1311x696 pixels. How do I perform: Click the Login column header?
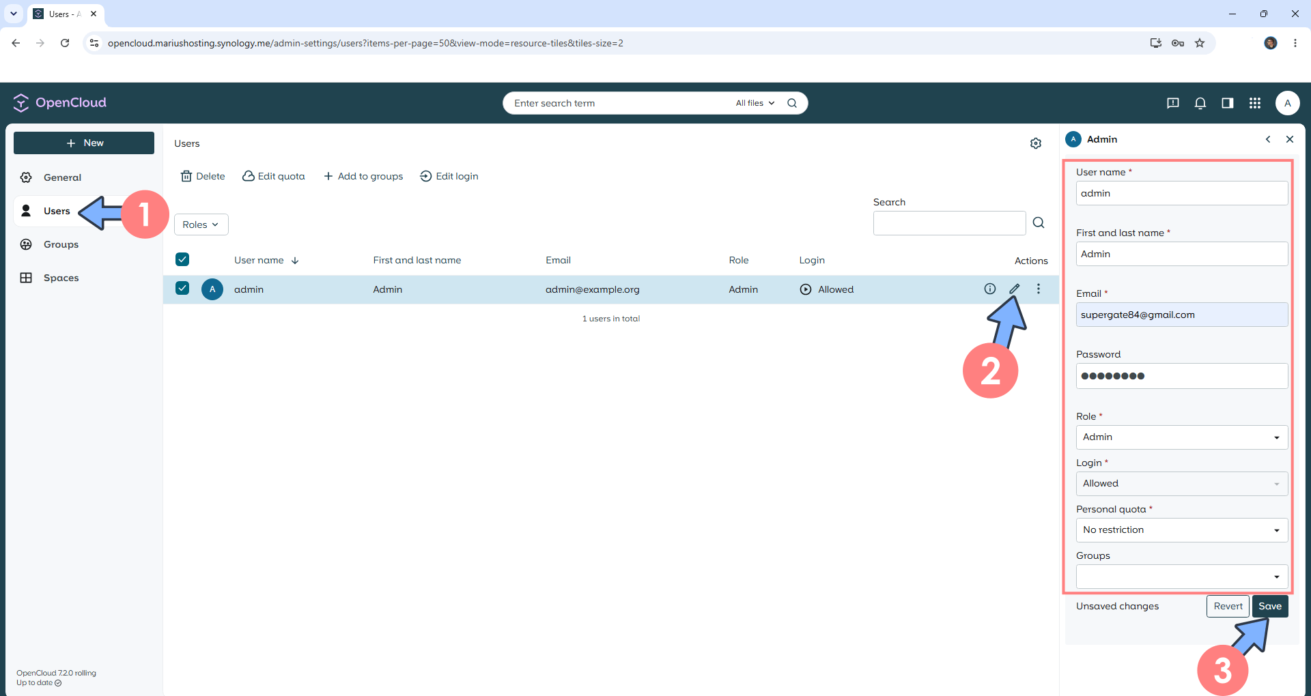(x=812, y=260)
